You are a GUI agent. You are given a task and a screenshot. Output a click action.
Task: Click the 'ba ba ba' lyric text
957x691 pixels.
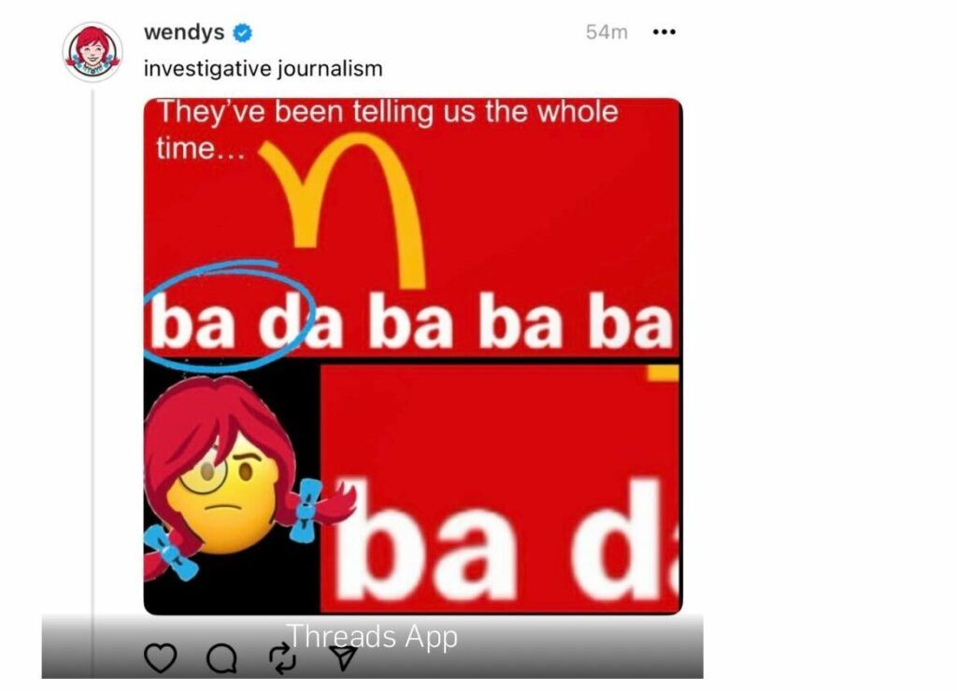[520, 322]
